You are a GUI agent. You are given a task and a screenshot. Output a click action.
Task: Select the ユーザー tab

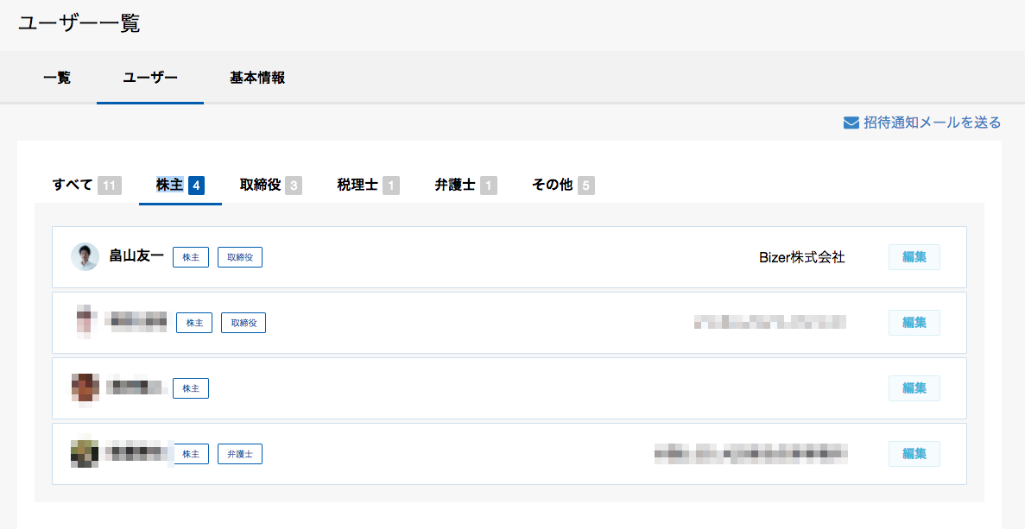[150, 78]
